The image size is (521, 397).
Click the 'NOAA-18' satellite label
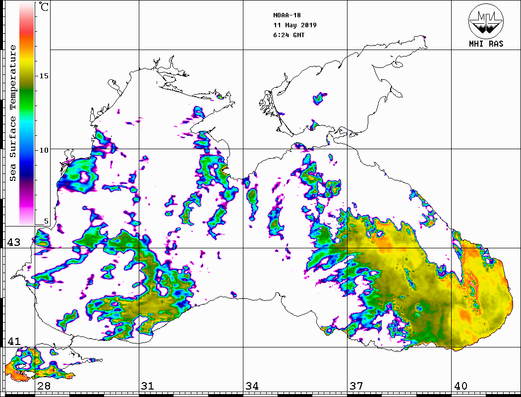[287, 15]
